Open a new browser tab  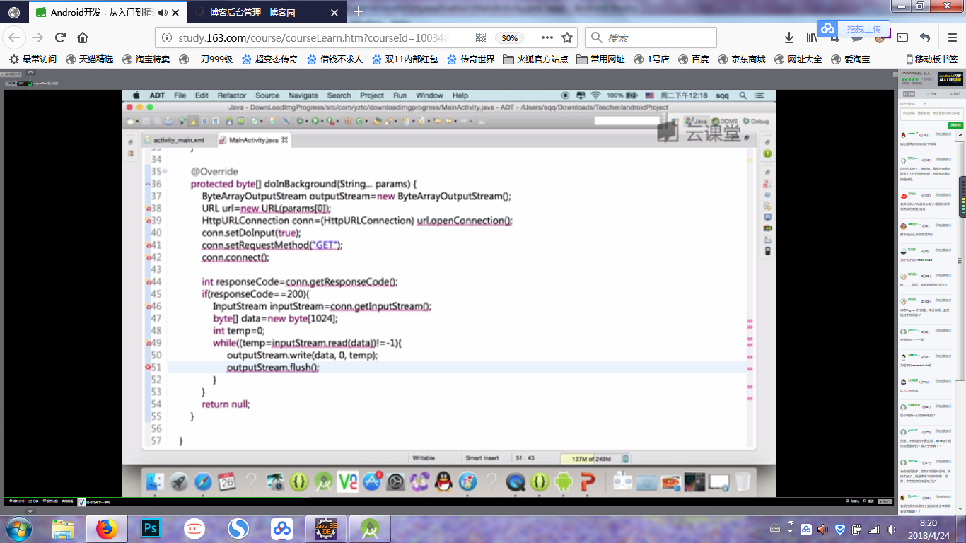point(359,11)
